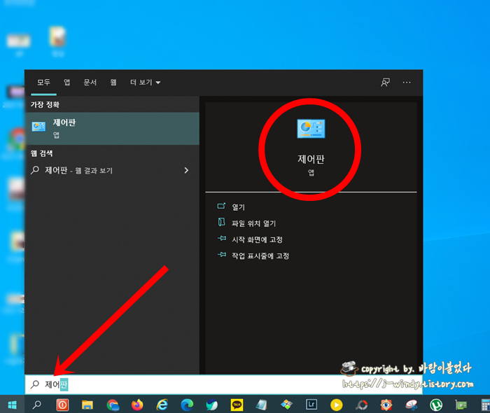Open the notepad-like app in taskbar
Image resolution: width=490 pixels, height=413 pixels.
coord(262,405)
